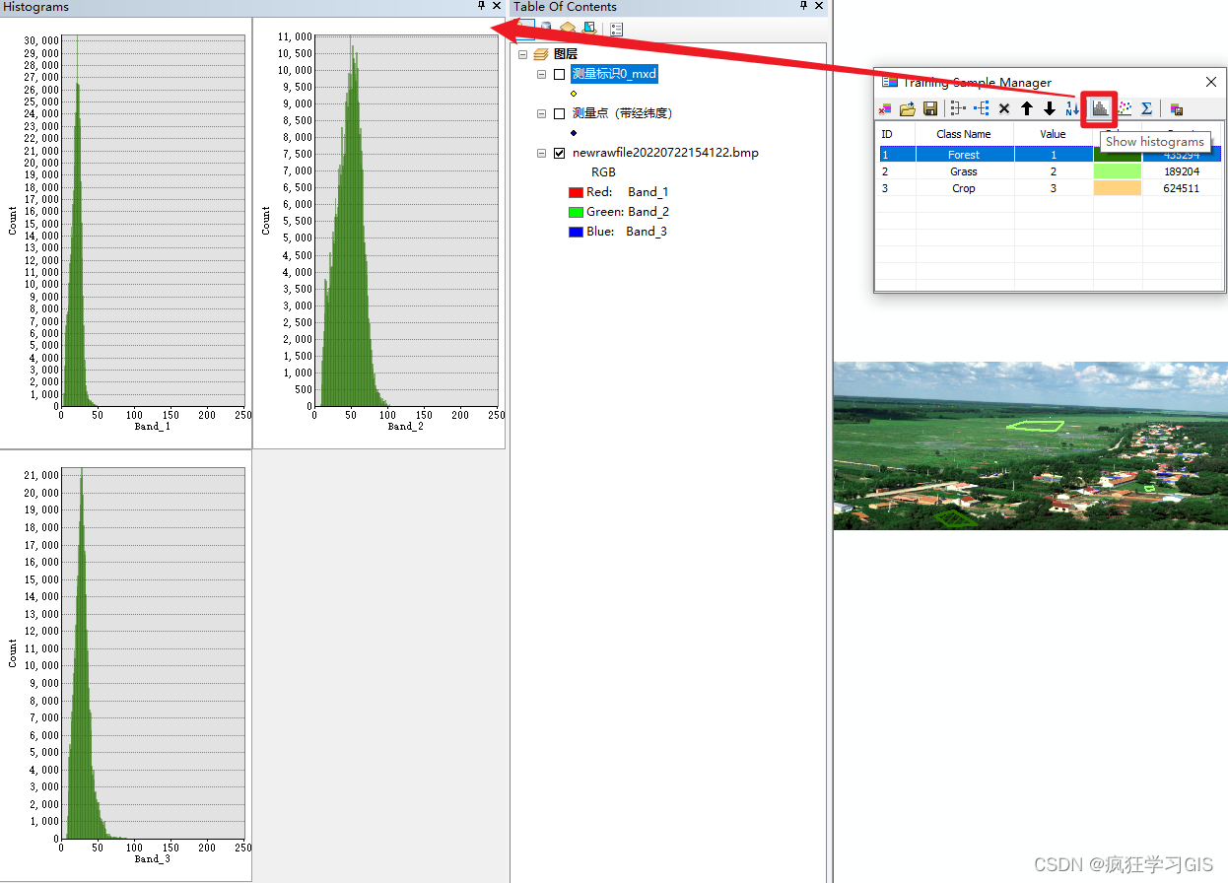Screen dimensions: 1228x883
Task: Click the Show histograms icon
Action: click(x=1099, y=108)
